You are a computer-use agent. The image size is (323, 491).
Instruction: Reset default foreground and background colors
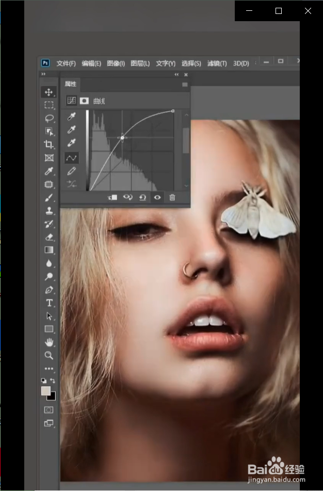point(44,381)
